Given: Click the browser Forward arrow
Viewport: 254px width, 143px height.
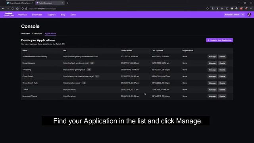Looking at the screenshot, I should coord(8,9).
